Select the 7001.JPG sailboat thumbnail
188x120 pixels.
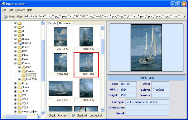pos(60,37)
